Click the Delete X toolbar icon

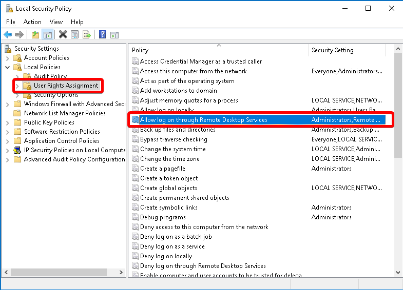click(x=63, y=34)
